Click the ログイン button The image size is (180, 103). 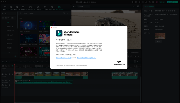tap(162, 2)
